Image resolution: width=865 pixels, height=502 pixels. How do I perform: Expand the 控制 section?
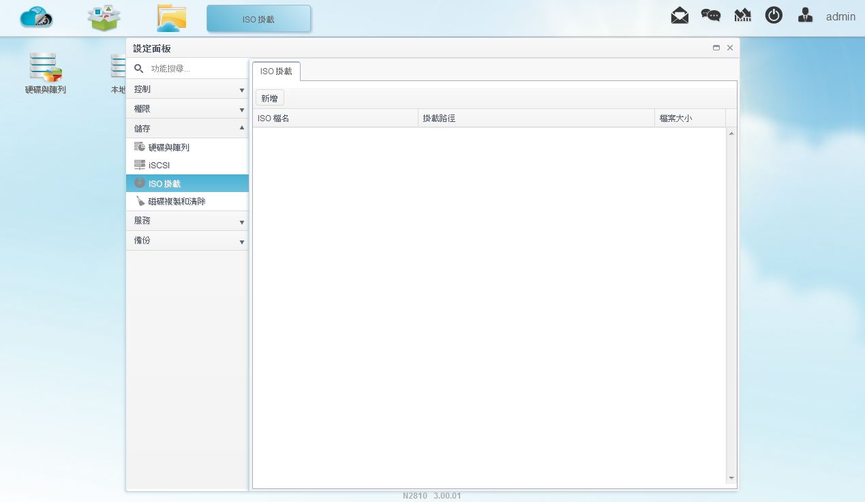[x=187, y=89]
